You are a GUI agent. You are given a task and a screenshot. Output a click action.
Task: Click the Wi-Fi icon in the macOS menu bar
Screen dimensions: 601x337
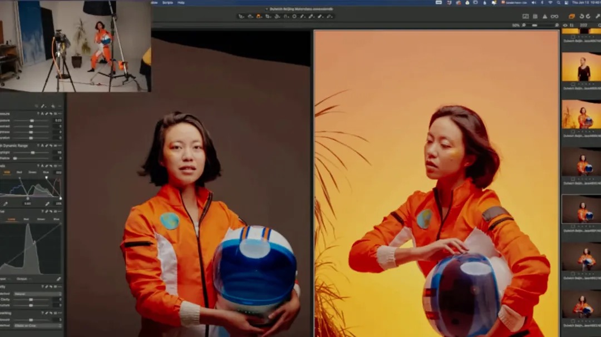click(x=550, y=3)
